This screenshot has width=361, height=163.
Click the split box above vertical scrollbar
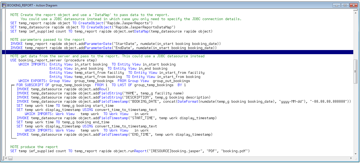[x=356, y=10]
